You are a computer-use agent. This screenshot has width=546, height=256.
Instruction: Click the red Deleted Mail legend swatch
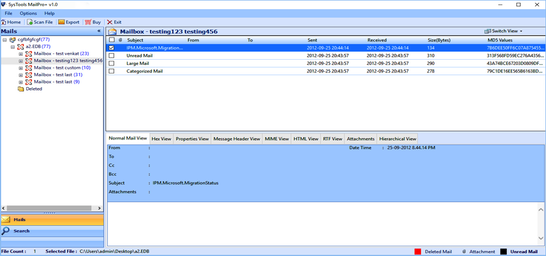pyautogui.click(x=418, y=251)
